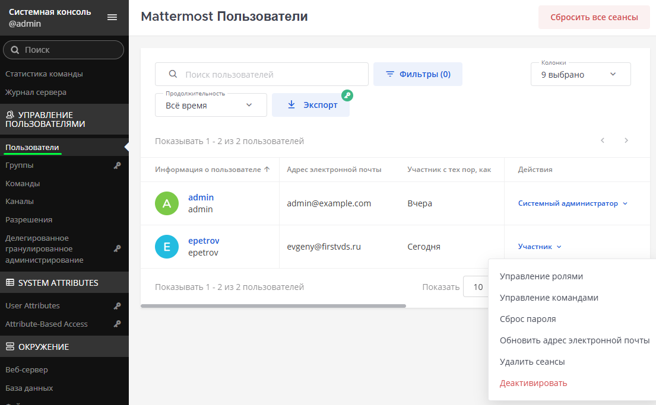Click the Экспорт button
This screenshot has width=656, height=405.
310,105
